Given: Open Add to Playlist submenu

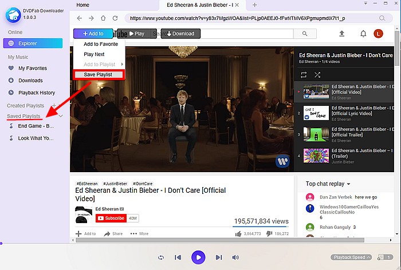Looking at the screenshot, I should point(100,65).
